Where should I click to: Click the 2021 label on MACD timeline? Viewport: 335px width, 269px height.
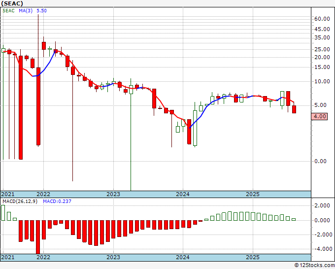(x=8, y=257)
